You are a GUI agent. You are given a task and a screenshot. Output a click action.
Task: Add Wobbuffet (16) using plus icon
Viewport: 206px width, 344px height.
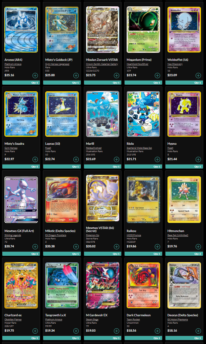[198, 76]
